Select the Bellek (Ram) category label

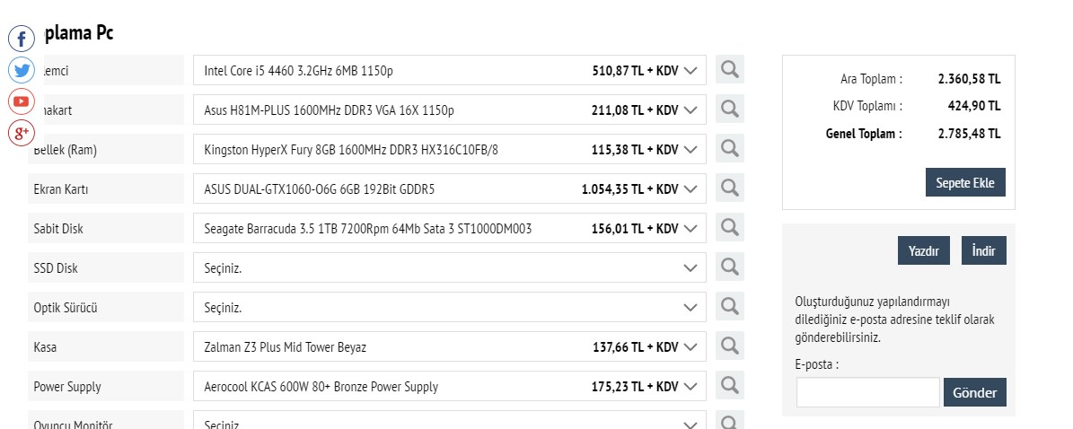click(x=106, y=149)
